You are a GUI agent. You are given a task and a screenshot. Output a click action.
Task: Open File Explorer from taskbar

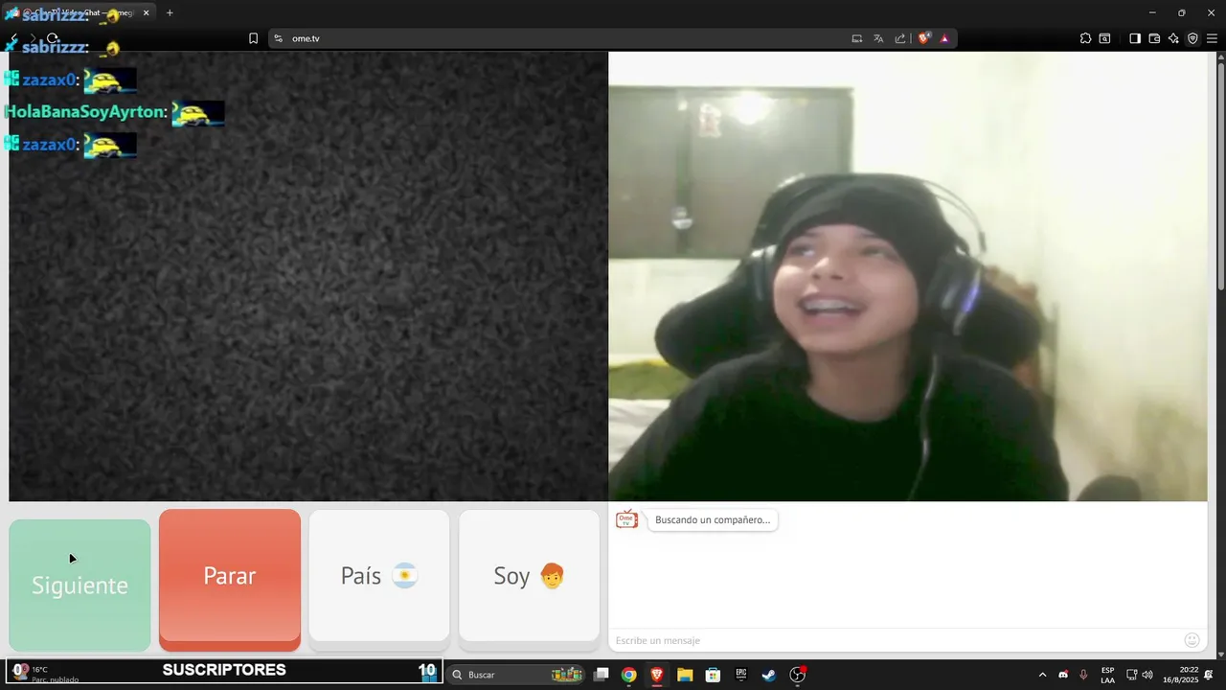tap(685, 675)
